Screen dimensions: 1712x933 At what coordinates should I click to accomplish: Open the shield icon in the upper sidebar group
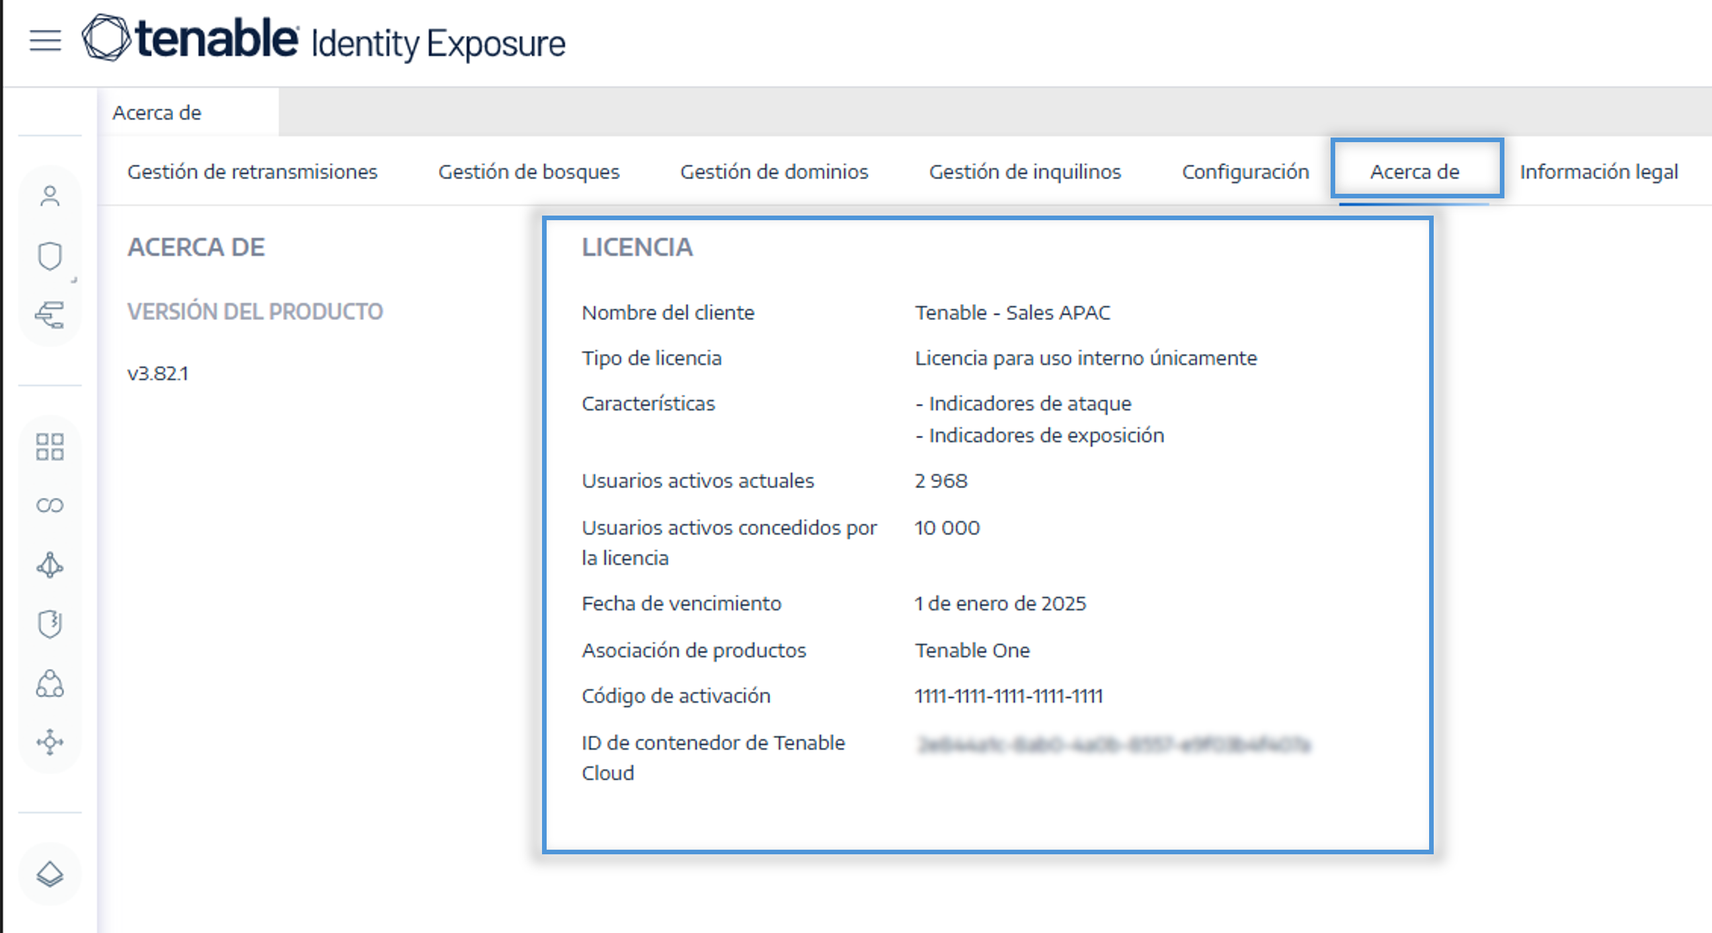point(50,256)
